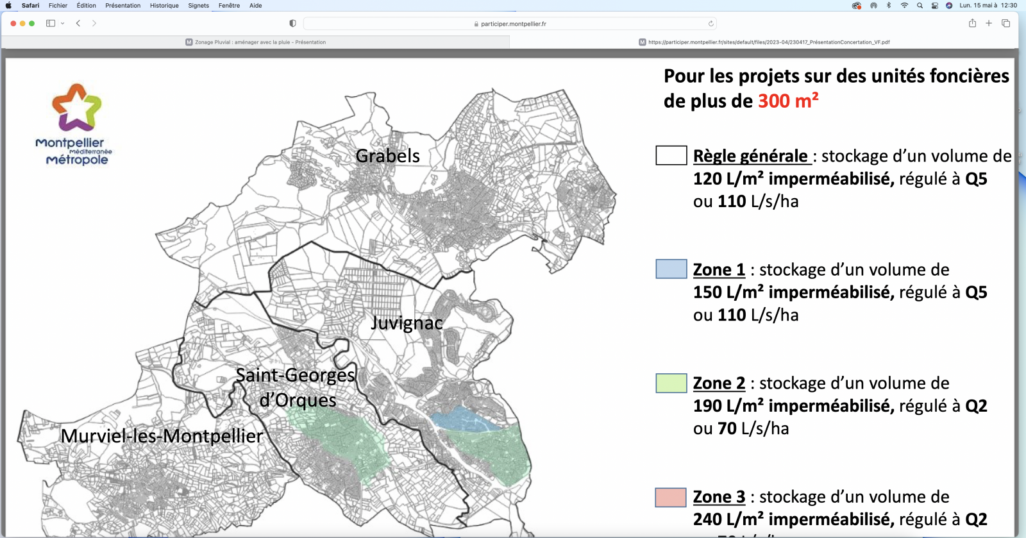1026x538 pixels.
Task: Reload the page with refresh icon
Action: pyautogui.click(x=711, y=24)
